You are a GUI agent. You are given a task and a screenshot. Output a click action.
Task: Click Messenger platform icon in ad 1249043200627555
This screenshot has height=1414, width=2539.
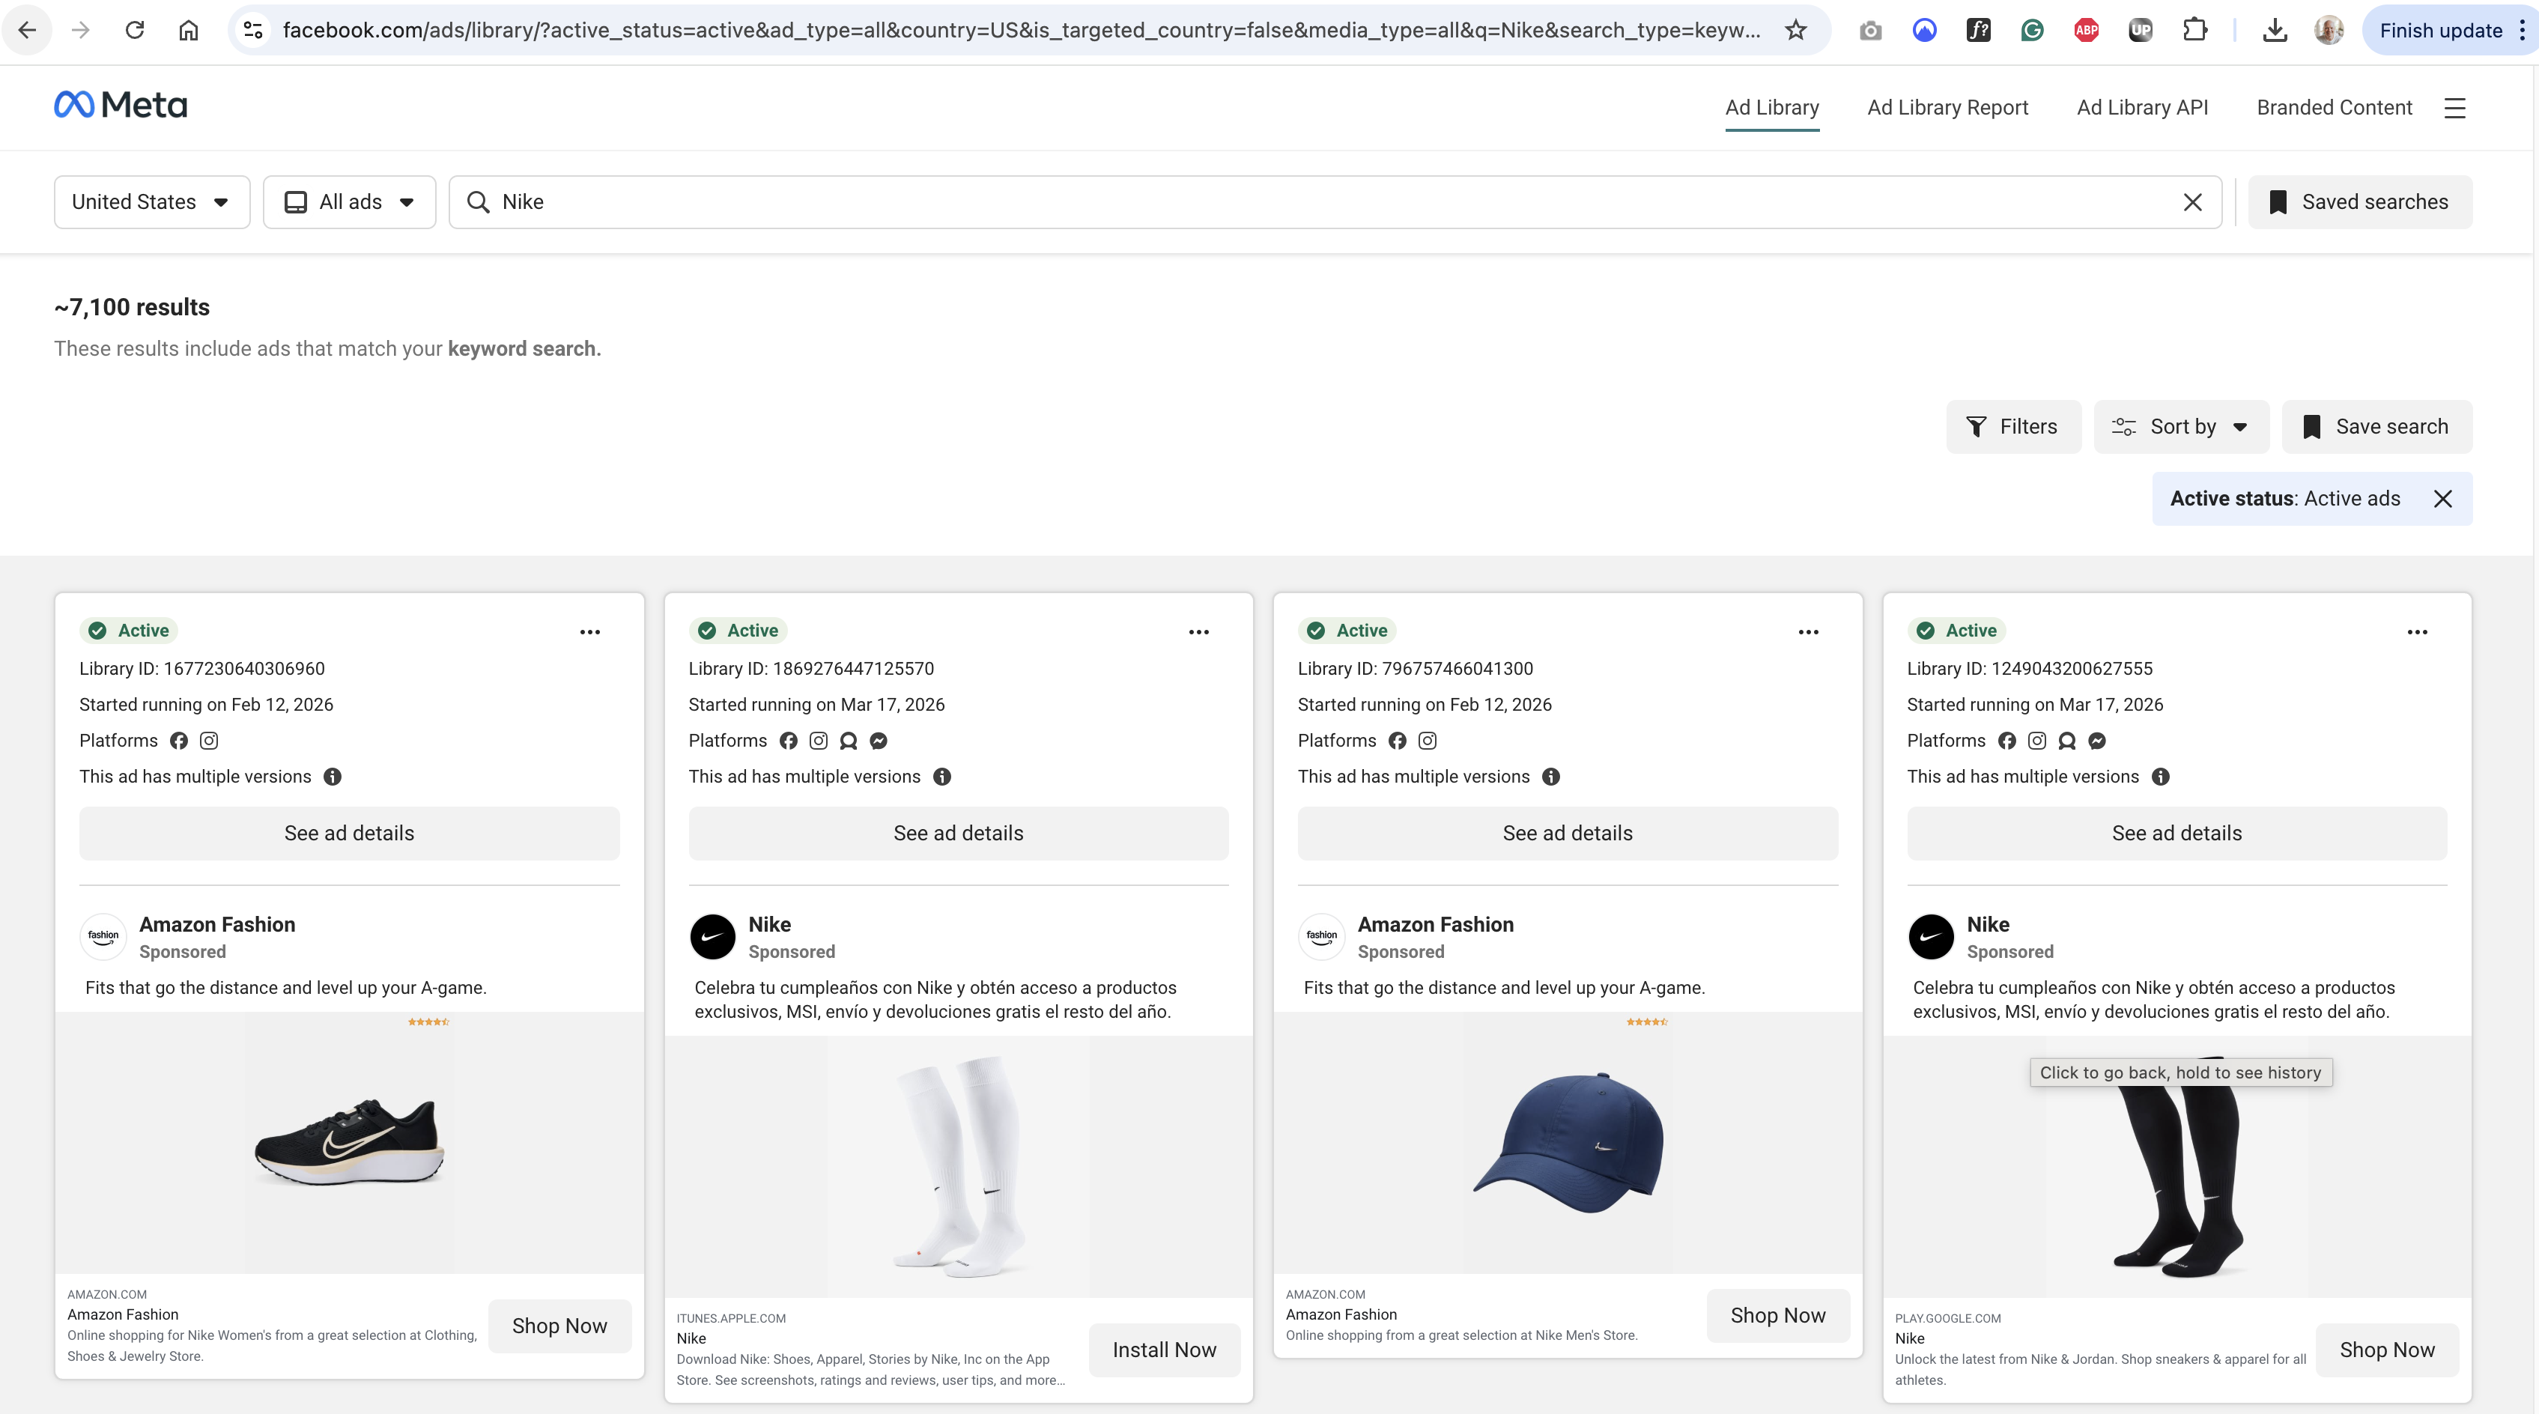2097,741
